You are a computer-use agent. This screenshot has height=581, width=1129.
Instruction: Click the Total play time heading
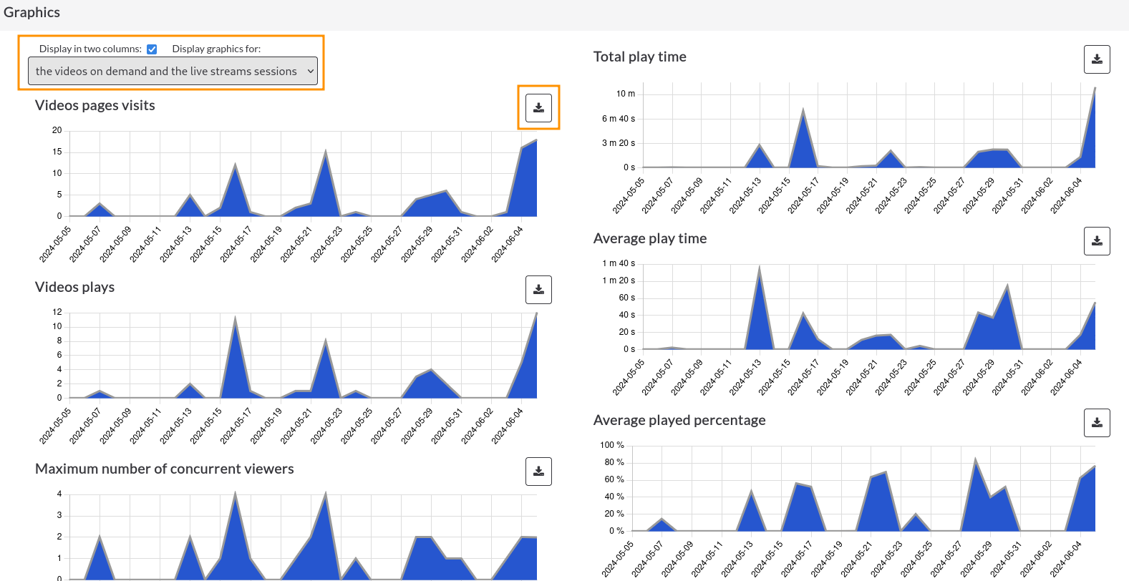(640, 57)
